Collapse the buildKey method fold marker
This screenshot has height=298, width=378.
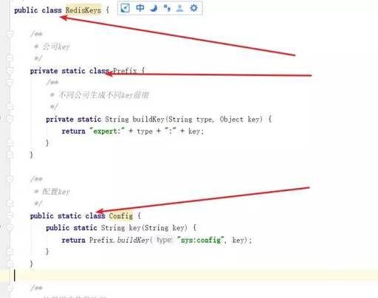tap(10, 119)
